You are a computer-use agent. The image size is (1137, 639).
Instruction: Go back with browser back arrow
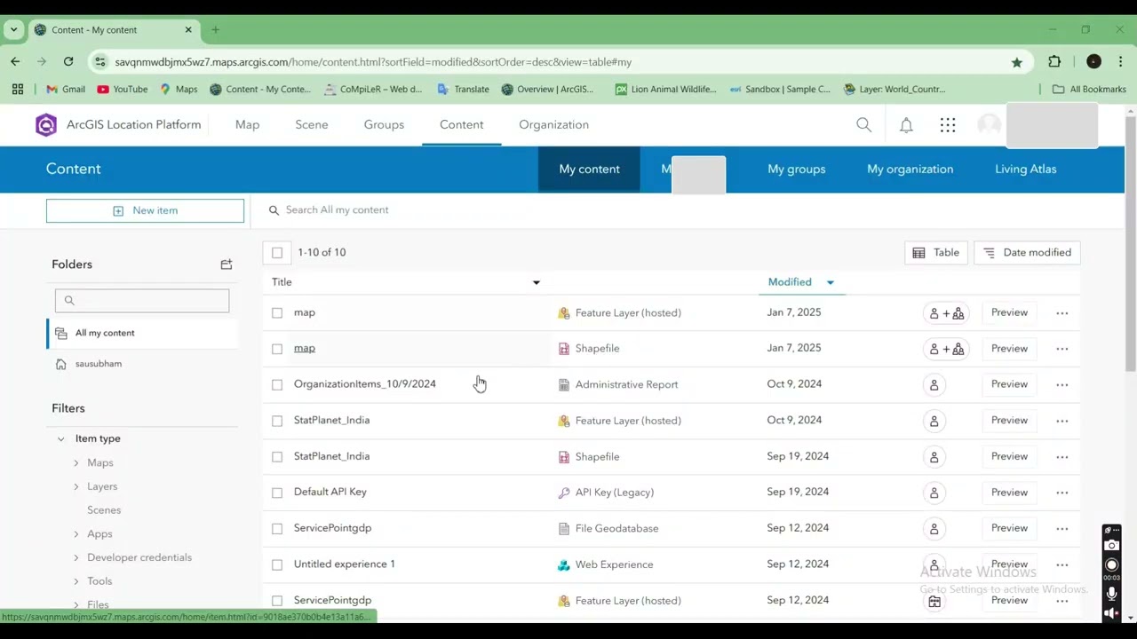click(15, 61)
